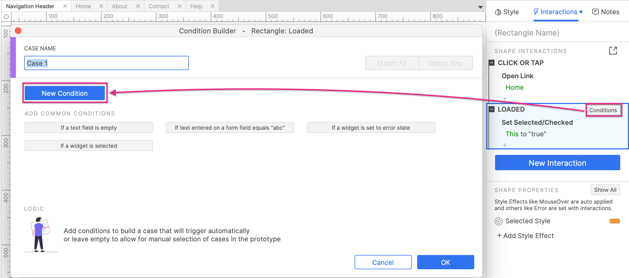This screenshot has width=629, height=278.
Task: Collapse the CLICK OR TAP interaction
Action: pos(492,63)
